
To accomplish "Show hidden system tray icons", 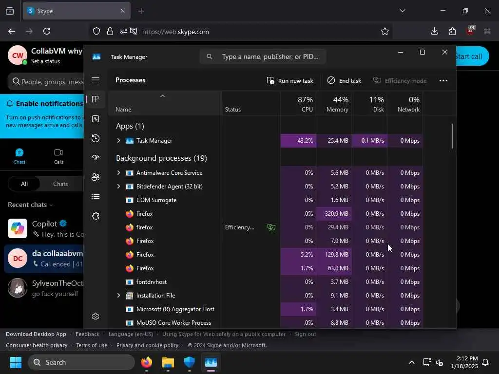I will 411,362.
